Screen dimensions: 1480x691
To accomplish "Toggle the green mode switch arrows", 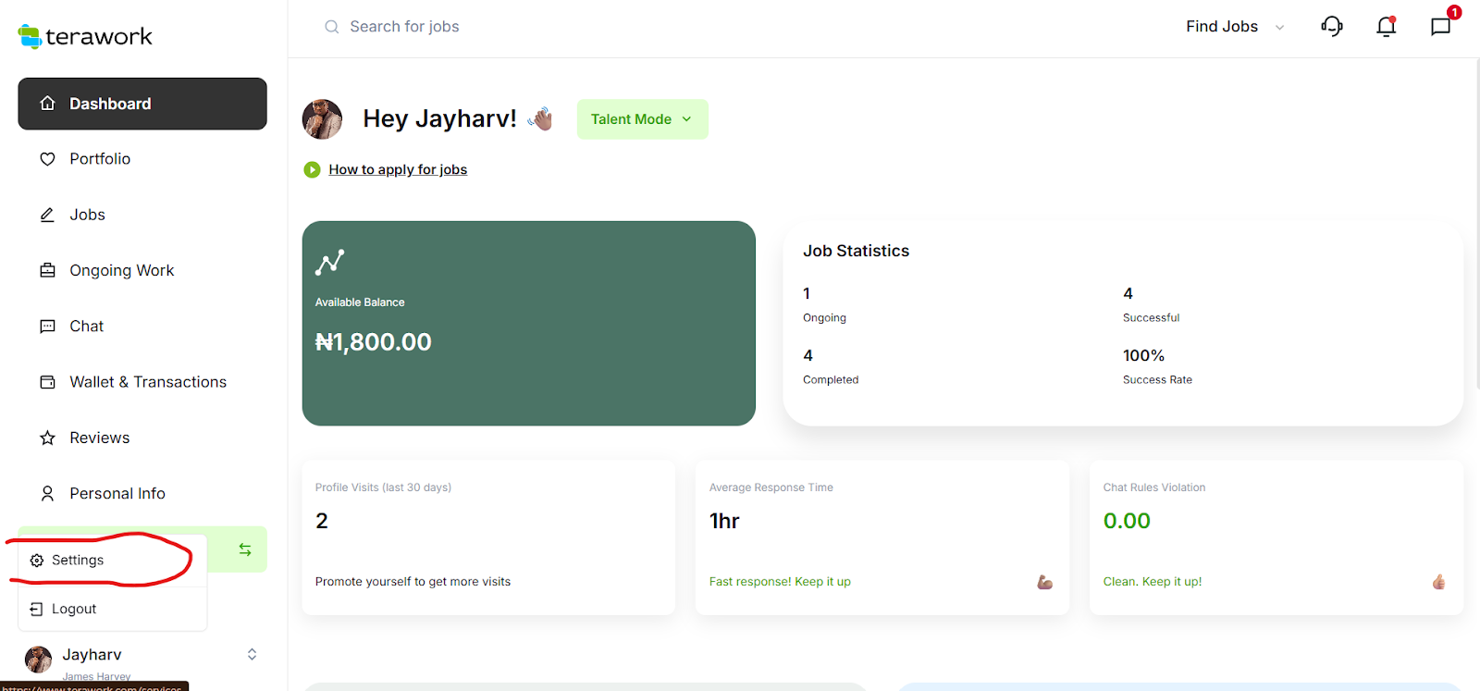I will tap(245, 549).
